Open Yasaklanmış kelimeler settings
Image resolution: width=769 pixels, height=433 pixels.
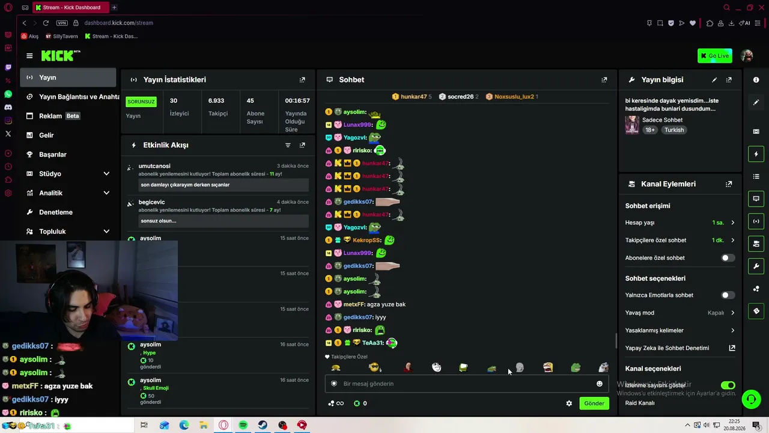[x=680, y=330]
